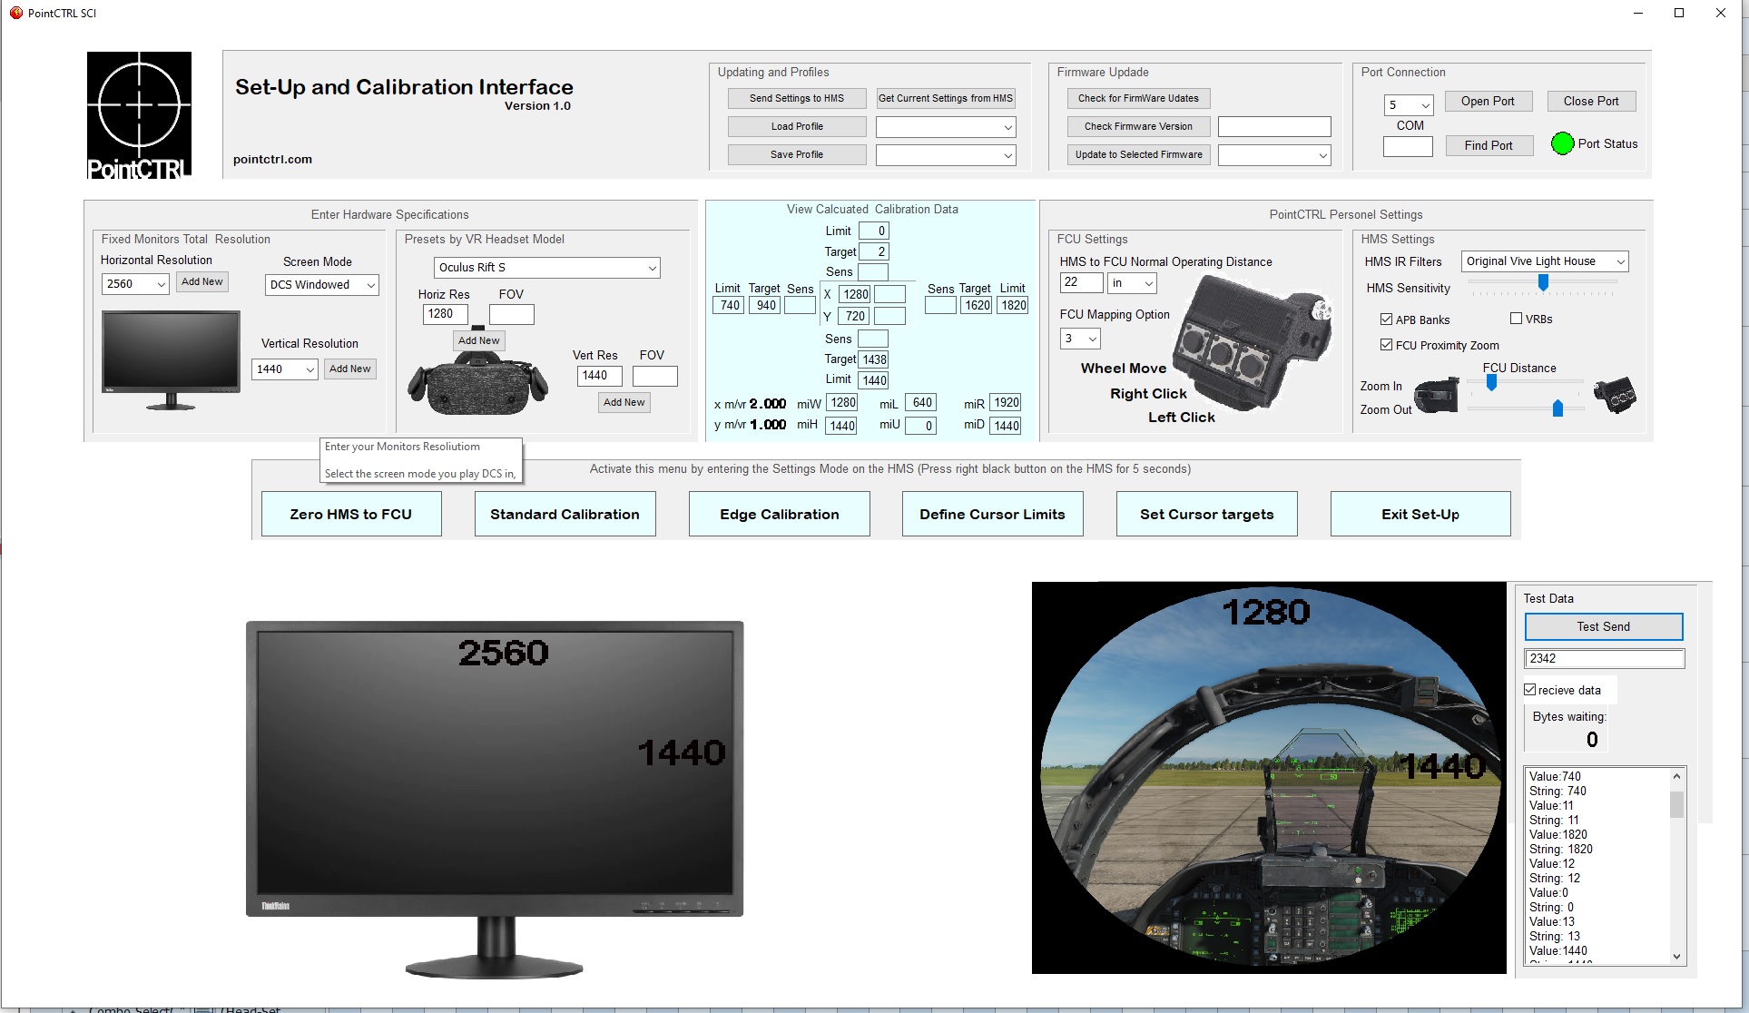The height and width of the screenshot is (1013, 1749).
Task: Click the HMS to FCU distance field
Action: click(1082, 282)
